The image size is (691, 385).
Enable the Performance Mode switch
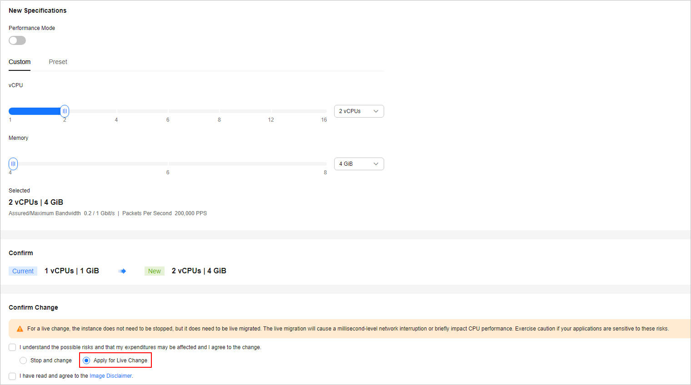click(17, 40)
